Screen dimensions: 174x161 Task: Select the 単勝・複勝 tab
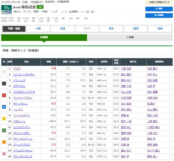tap(14, 29)
